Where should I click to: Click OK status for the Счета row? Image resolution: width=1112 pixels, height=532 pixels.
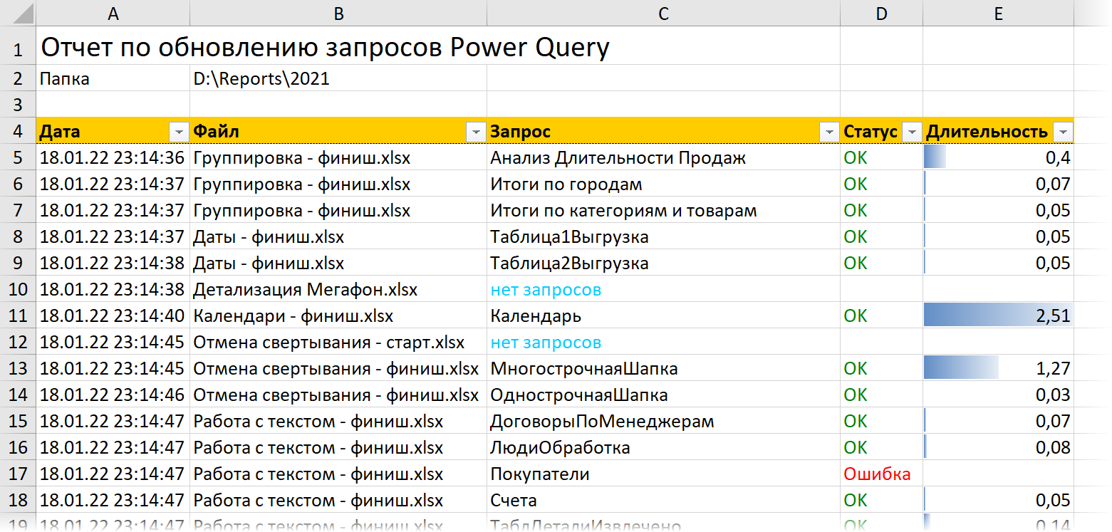click(x=881, y=500)
